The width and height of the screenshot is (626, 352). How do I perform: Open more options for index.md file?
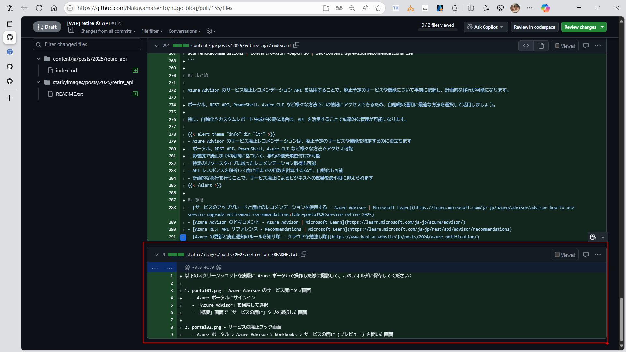[598, 46]
